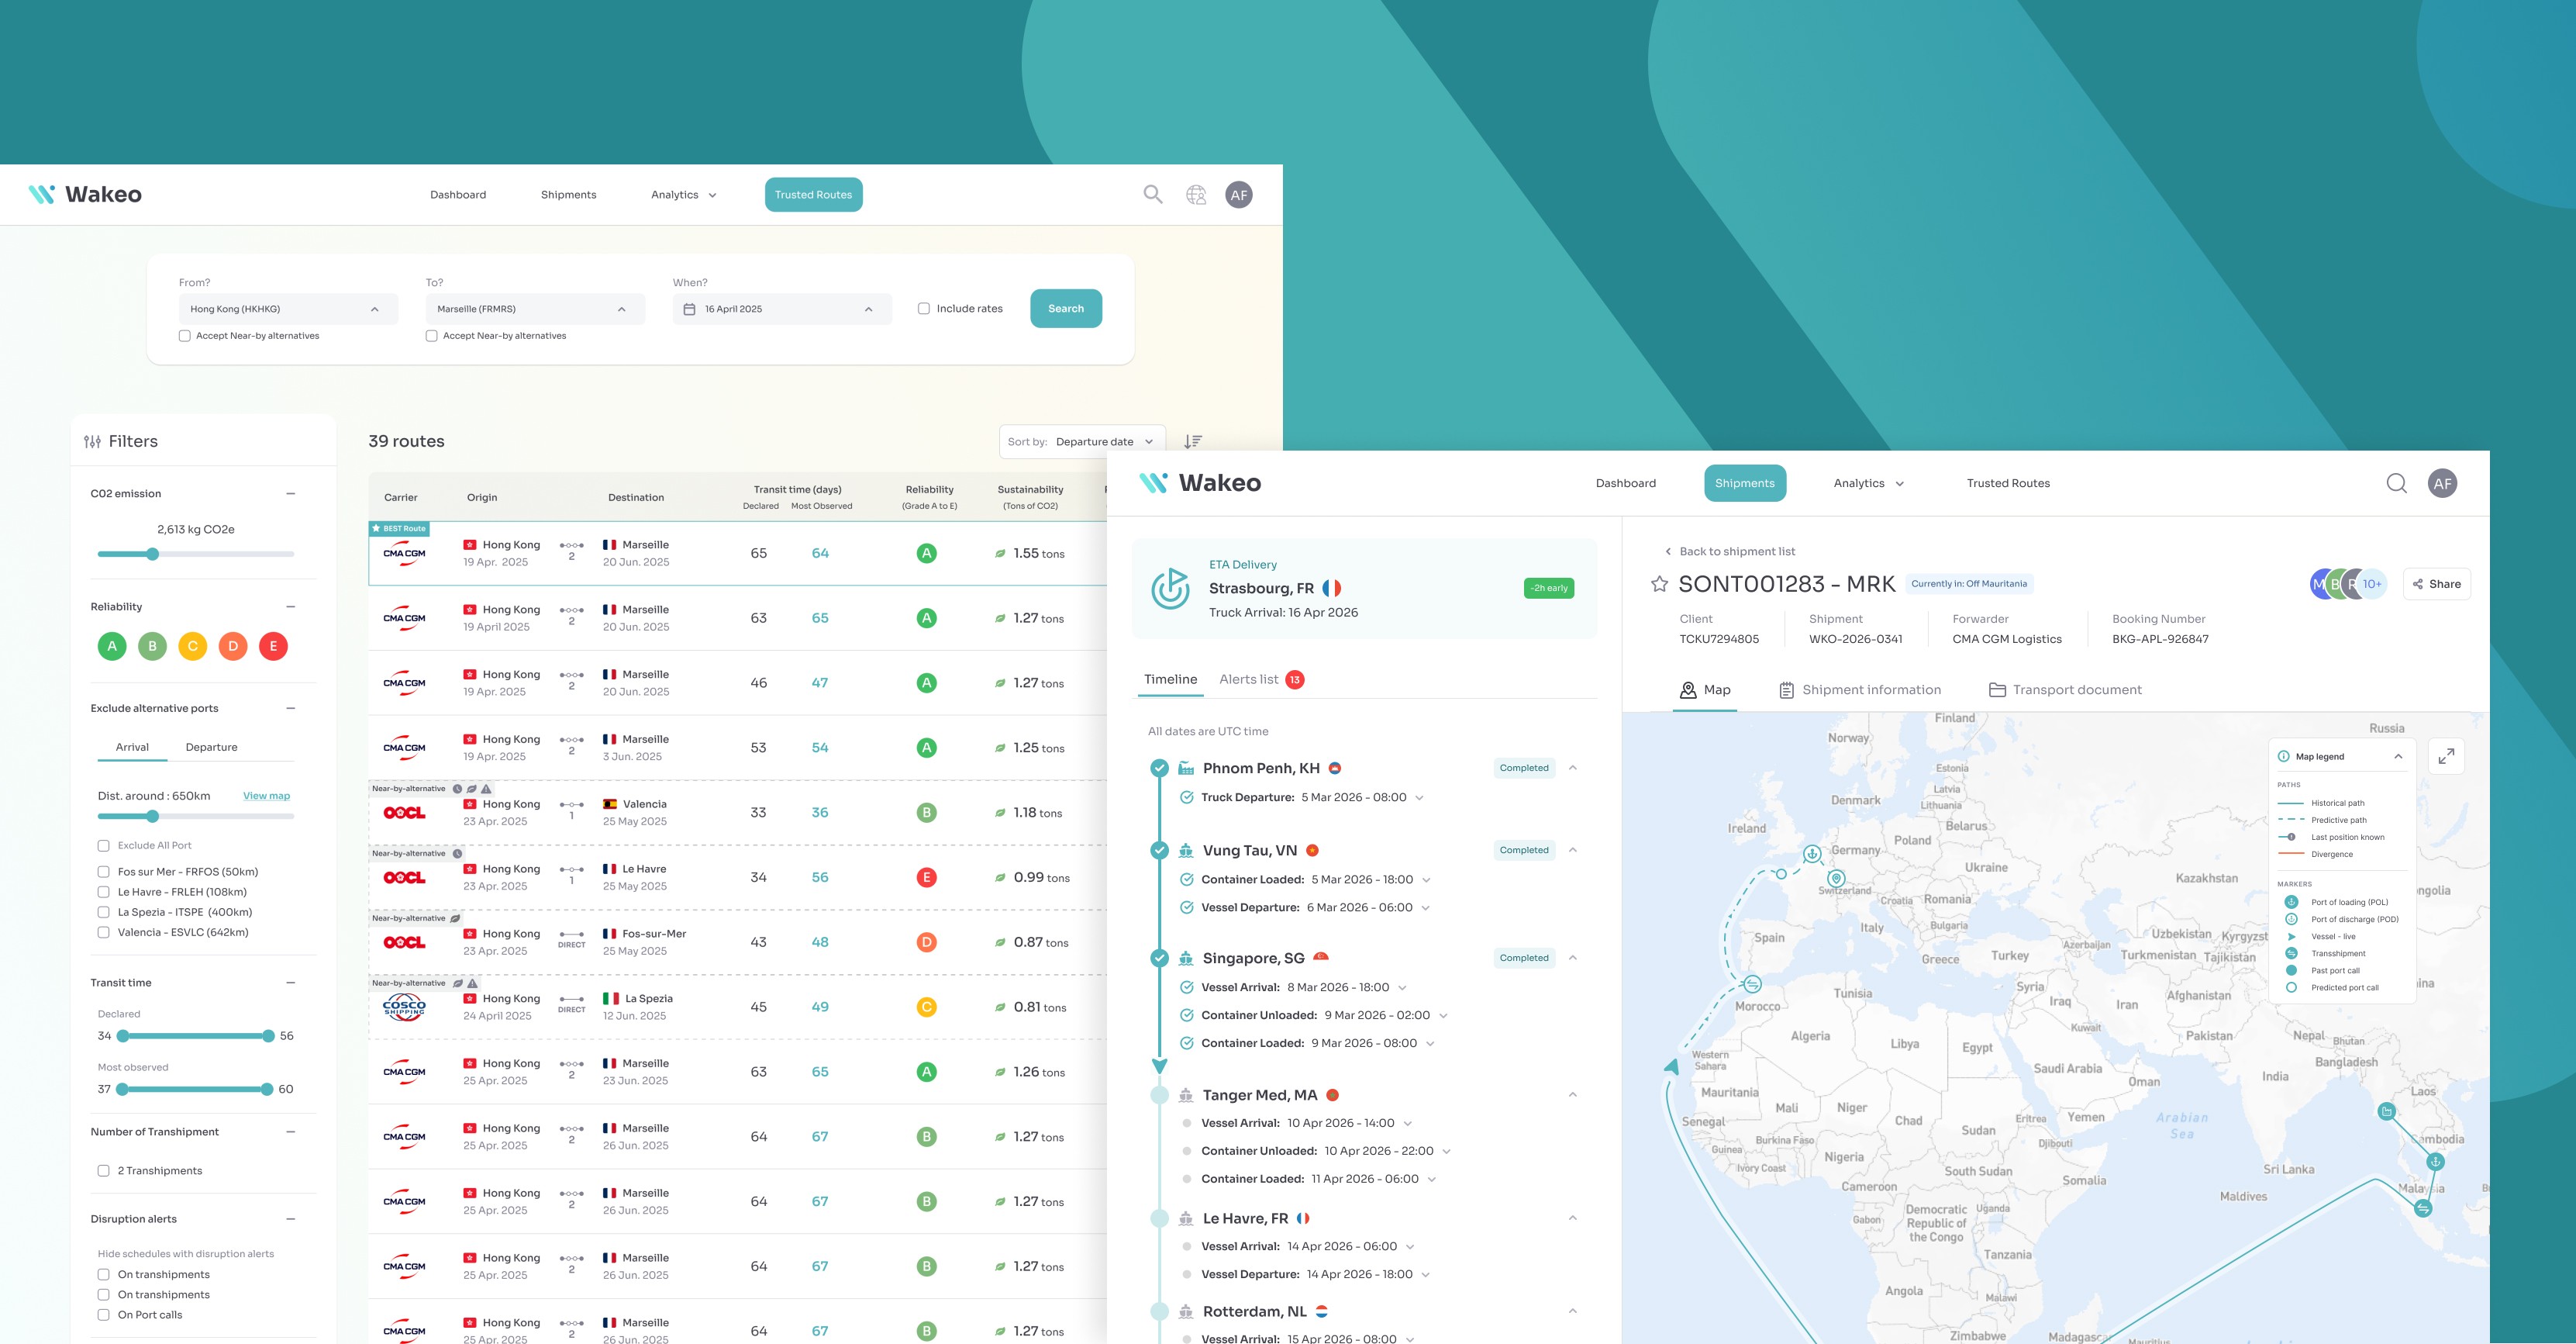
Task: Toggle the sort order direction icon
Action: click(1193, 441)
